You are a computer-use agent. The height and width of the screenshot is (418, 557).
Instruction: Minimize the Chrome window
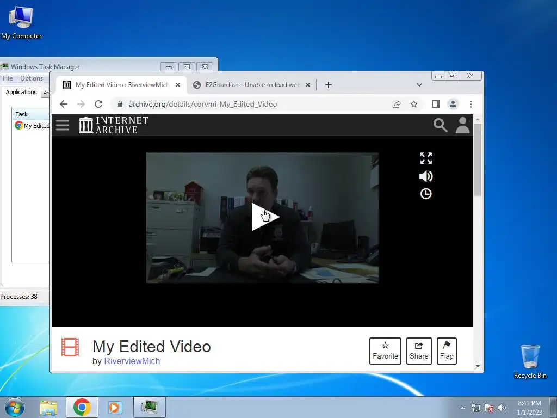pyautogui.click(x=438, y=76)
